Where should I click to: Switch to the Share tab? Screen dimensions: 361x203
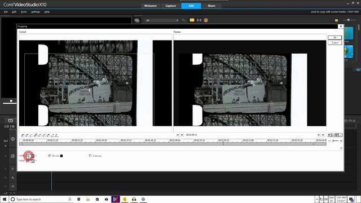(212, 6)
